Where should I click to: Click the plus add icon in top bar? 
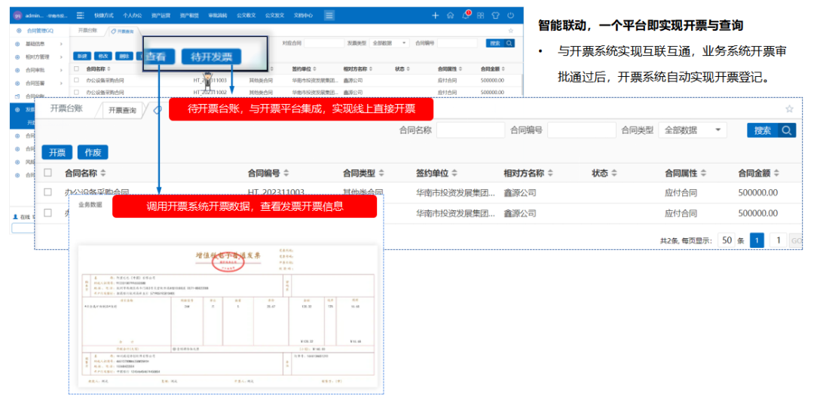pos(436,15)
